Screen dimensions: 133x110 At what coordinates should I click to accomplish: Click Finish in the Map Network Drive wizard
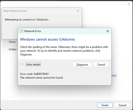coord(105,105)
